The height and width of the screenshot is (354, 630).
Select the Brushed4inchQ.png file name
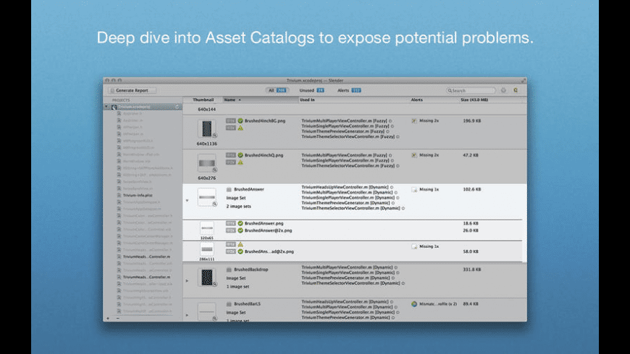pos(264,155)
